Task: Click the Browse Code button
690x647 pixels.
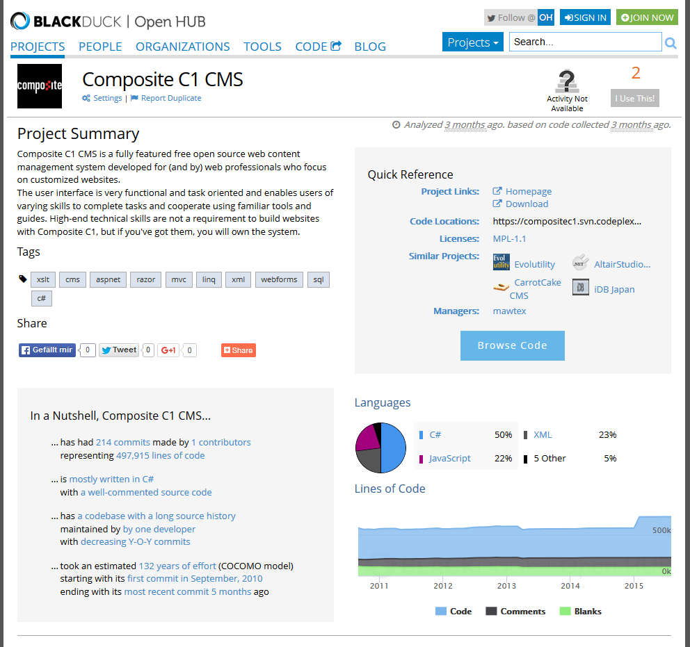Action: click(512, 345)
